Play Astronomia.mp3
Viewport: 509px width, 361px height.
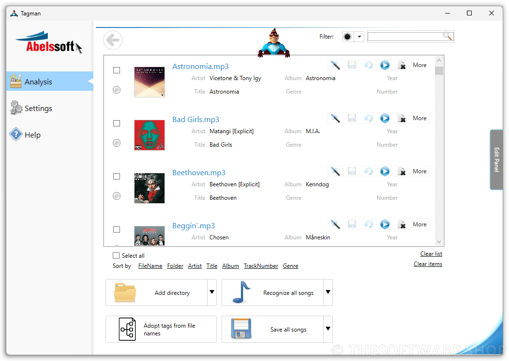(x=385, y=65)
